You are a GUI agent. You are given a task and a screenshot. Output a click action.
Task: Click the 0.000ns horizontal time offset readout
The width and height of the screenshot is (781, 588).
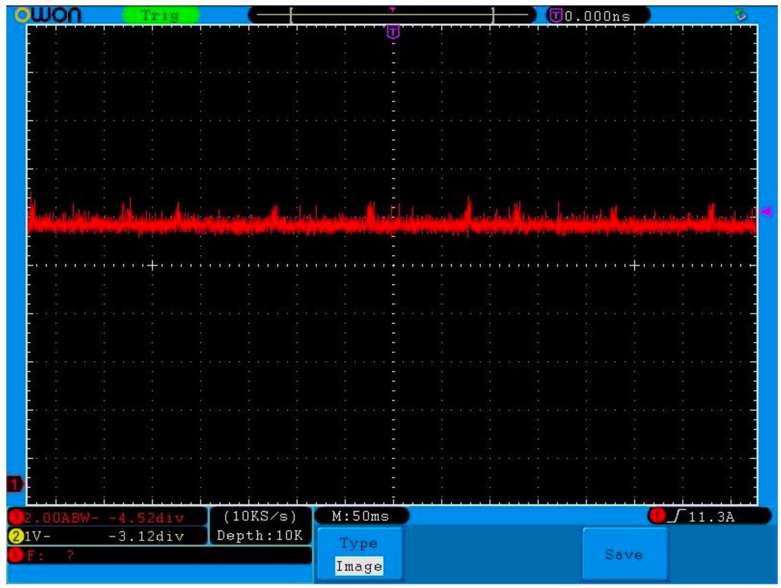click(597, 16)
